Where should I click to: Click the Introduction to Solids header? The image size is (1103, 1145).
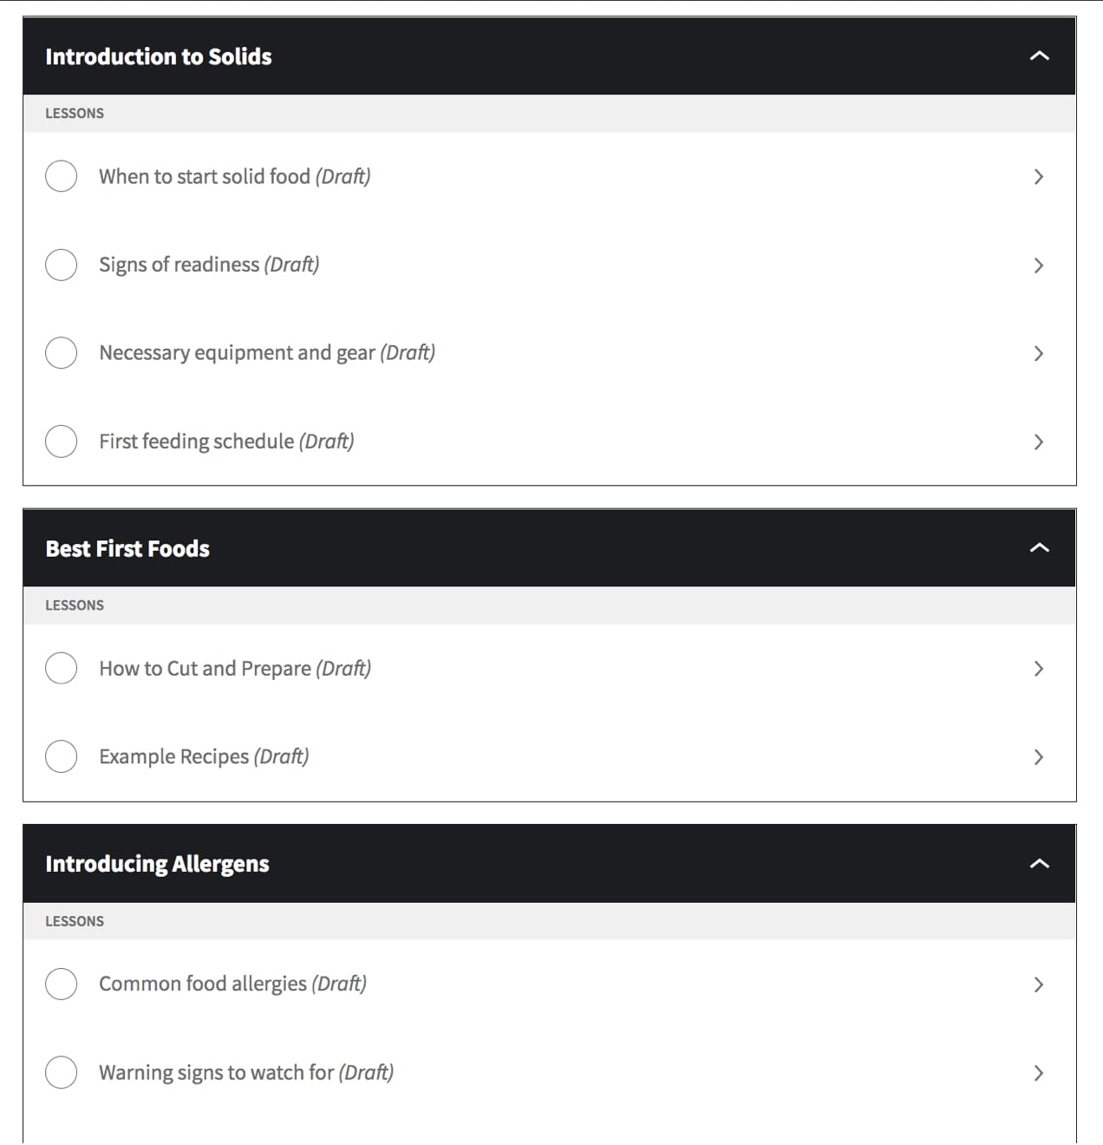pos(159,56)
